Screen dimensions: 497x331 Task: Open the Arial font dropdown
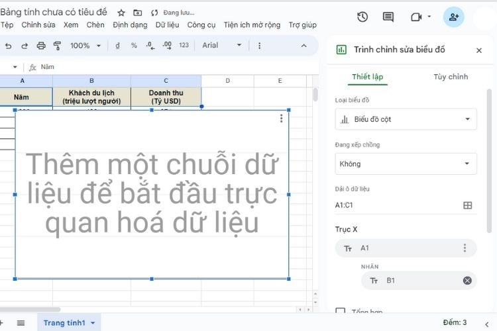pos(222,45)
